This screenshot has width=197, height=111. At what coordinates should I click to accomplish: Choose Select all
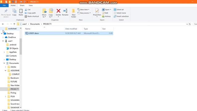(119, 10)
